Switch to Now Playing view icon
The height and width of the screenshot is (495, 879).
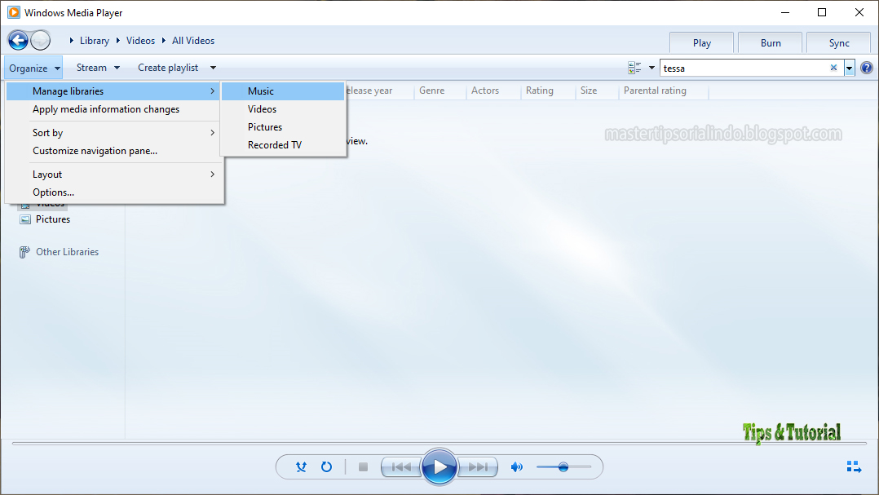854,466
